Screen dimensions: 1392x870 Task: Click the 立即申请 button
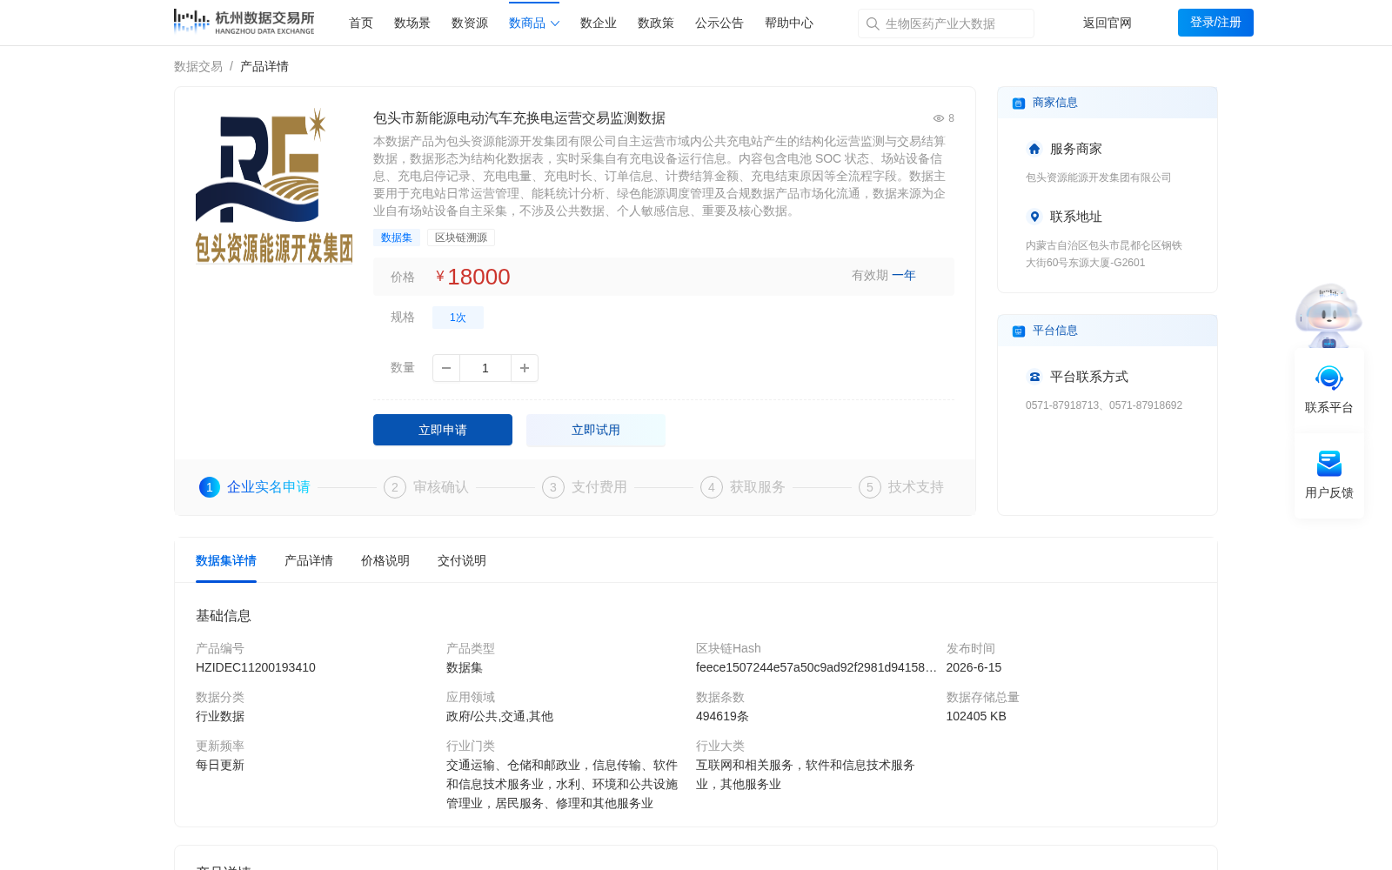click(443, 430)
